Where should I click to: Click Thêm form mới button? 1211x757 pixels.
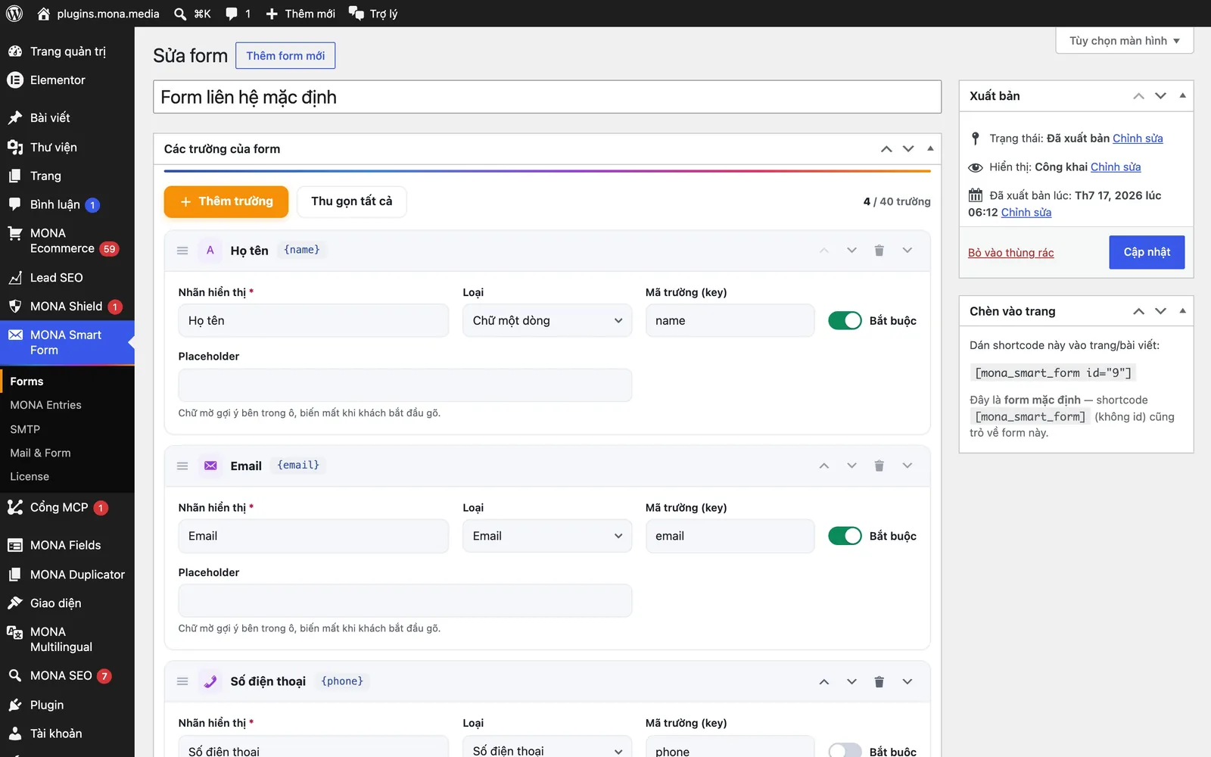(285, 56)
